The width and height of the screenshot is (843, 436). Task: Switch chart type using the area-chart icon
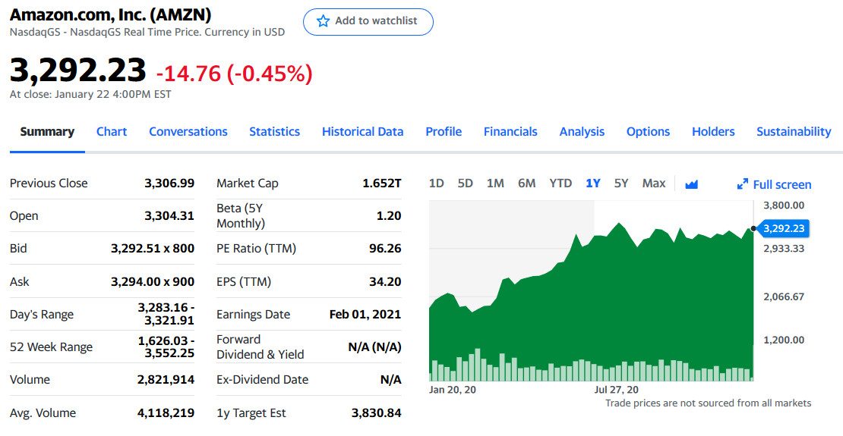coord(691,184)
